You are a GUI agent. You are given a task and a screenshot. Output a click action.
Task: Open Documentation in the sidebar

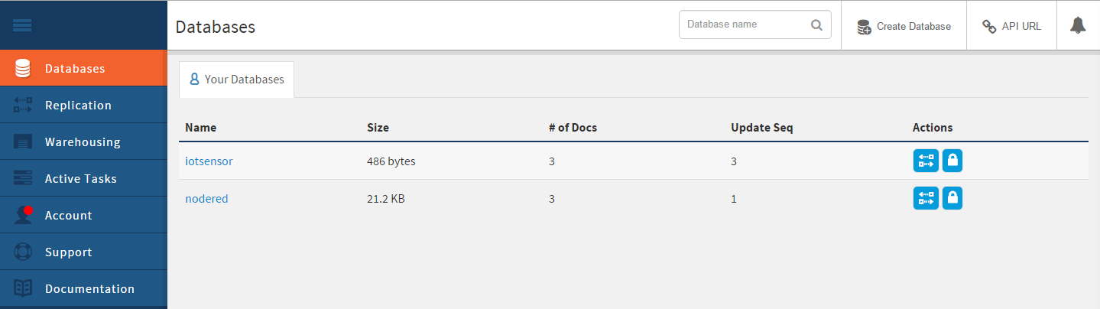pos(83,288)
